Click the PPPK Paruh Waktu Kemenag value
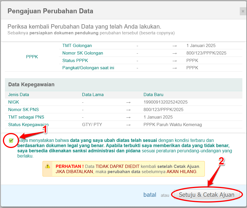Viewport: 247px width, 208px height. click(172, 125)
